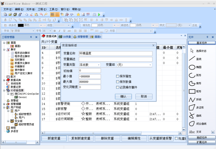Click the 确认 button

123,97
